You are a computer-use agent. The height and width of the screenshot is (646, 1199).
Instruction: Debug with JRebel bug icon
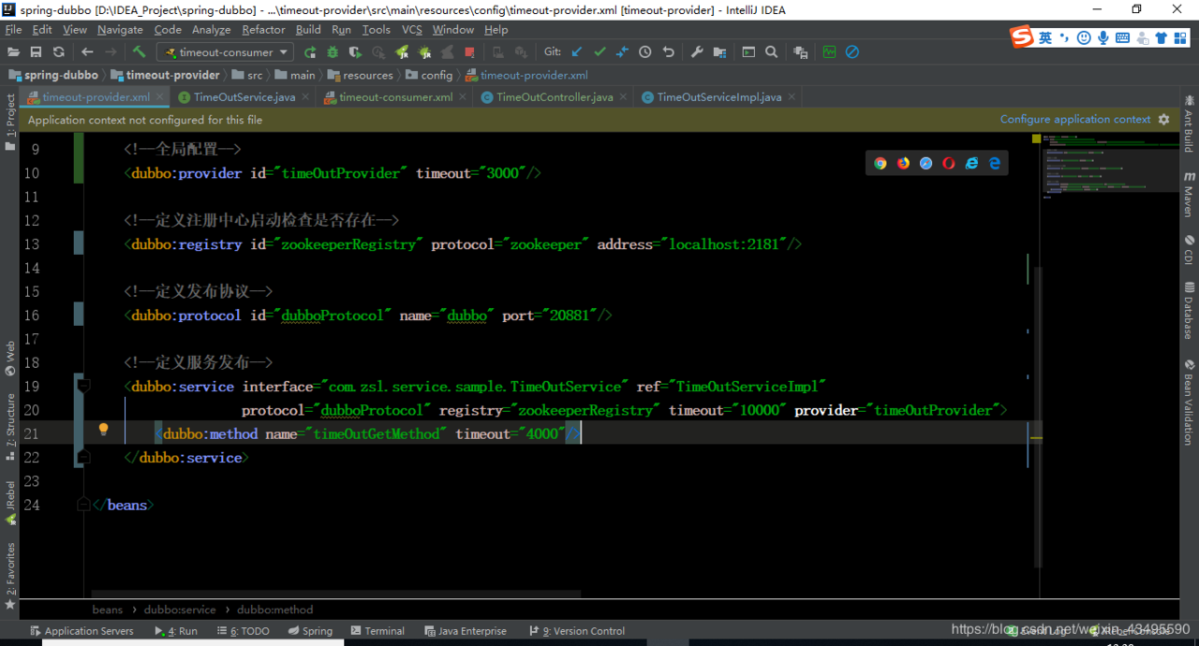(424, 52)
